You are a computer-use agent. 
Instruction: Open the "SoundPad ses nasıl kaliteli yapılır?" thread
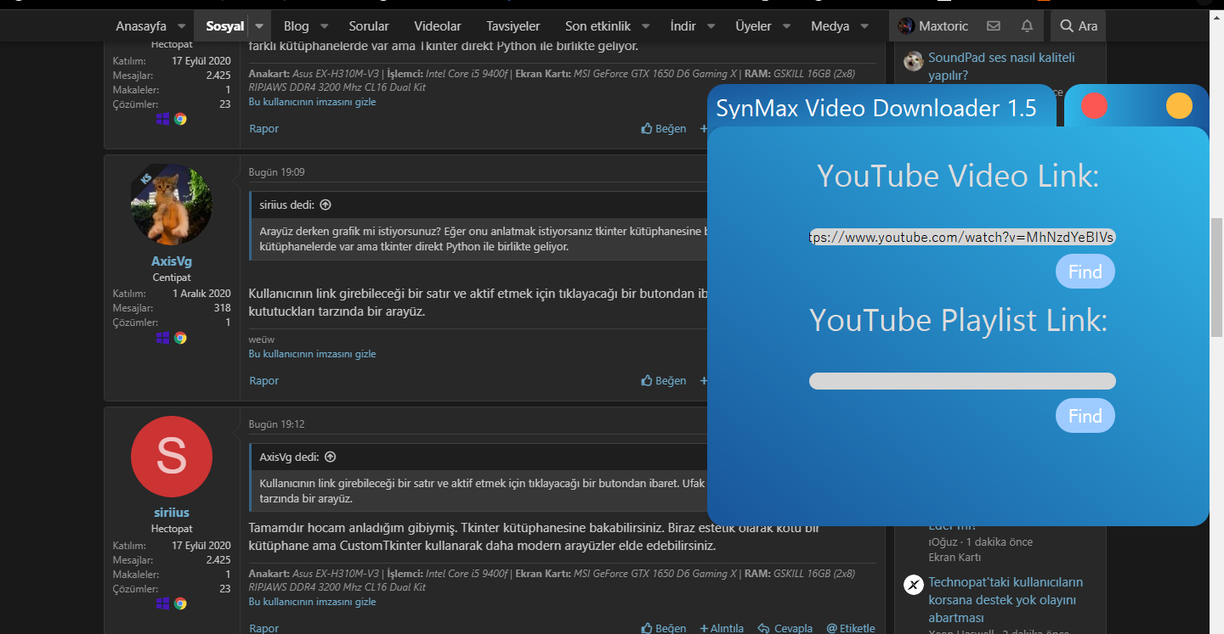coord(1001,66)
